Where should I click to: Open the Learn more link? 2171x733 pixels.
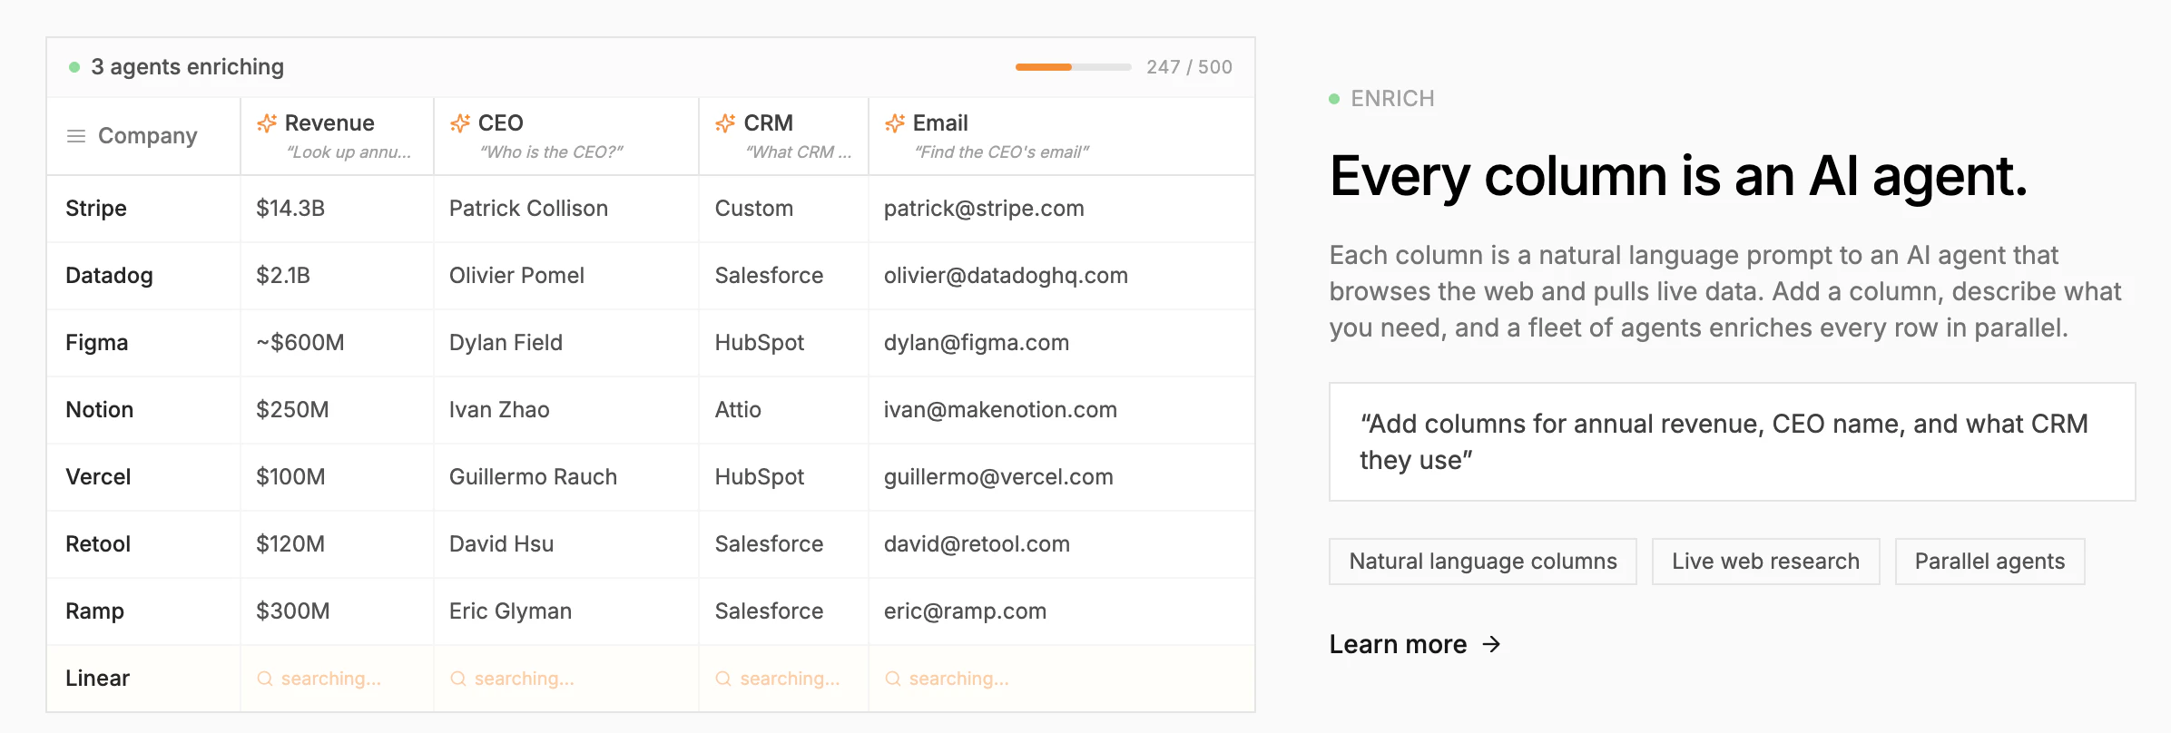(1415, 644)
